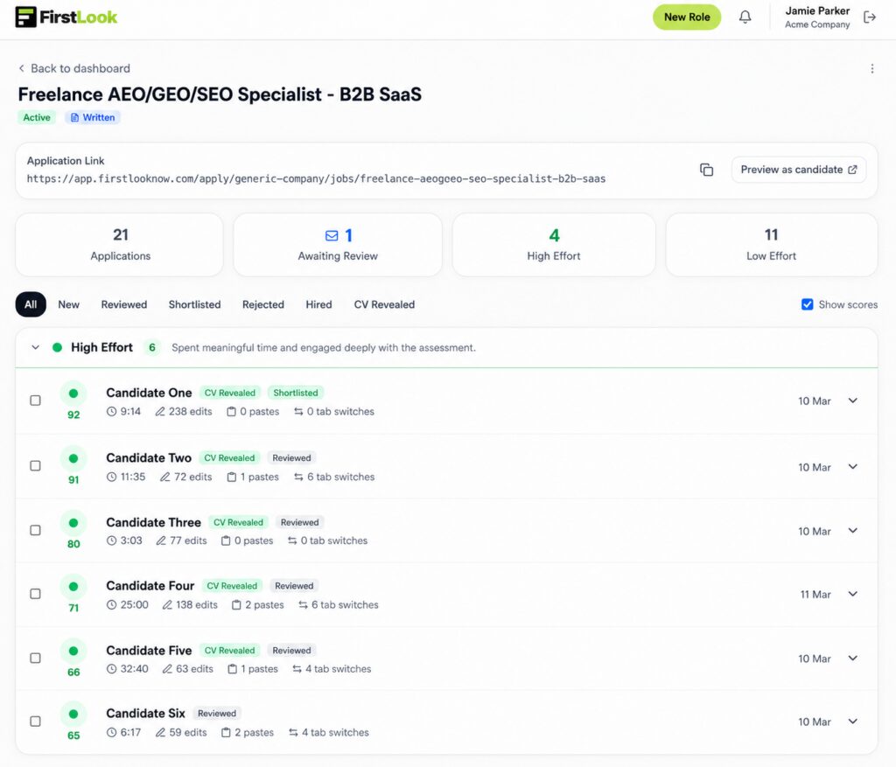Expand Candidate Six's details chevron
The height and width of the screenshot is (767, 896).
pos(853,722)
